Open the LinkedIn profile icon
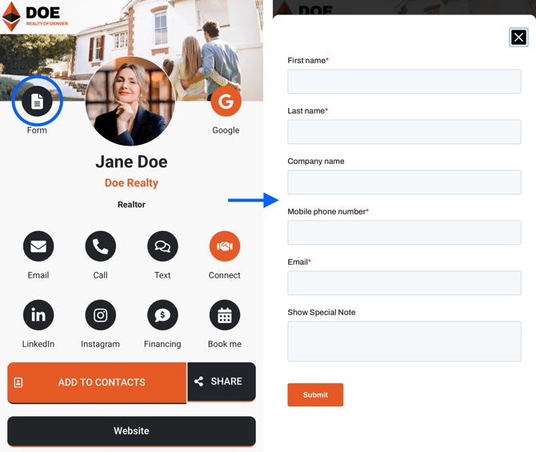 tap(38, 315)
